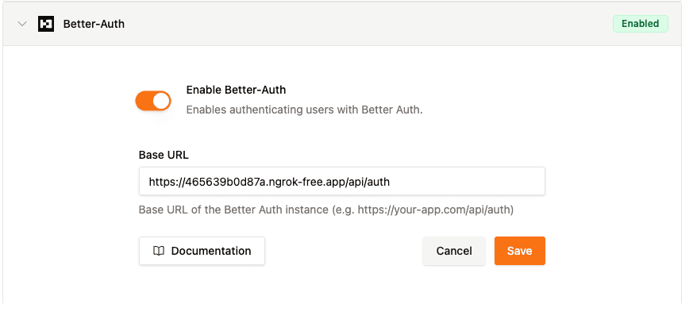The height and width of the screenshot is (327, 693).
Task: Click the Enable Better-Auth label
Action: (x=236, y=90)
